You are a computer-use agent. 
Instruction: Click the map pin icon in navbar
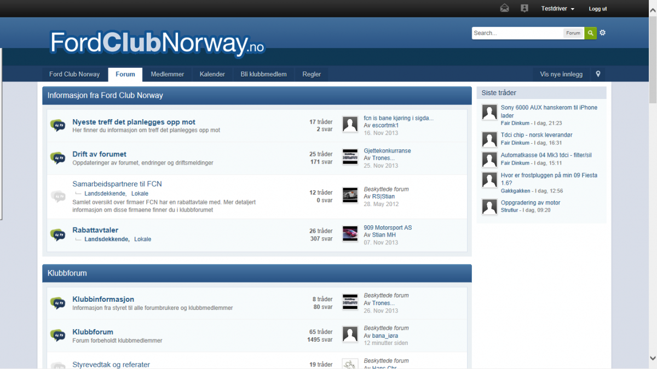click(x=598, y=74)
